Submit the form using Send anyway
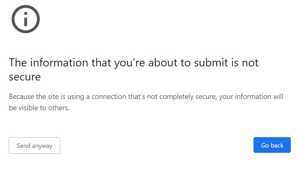 [34, 146]
